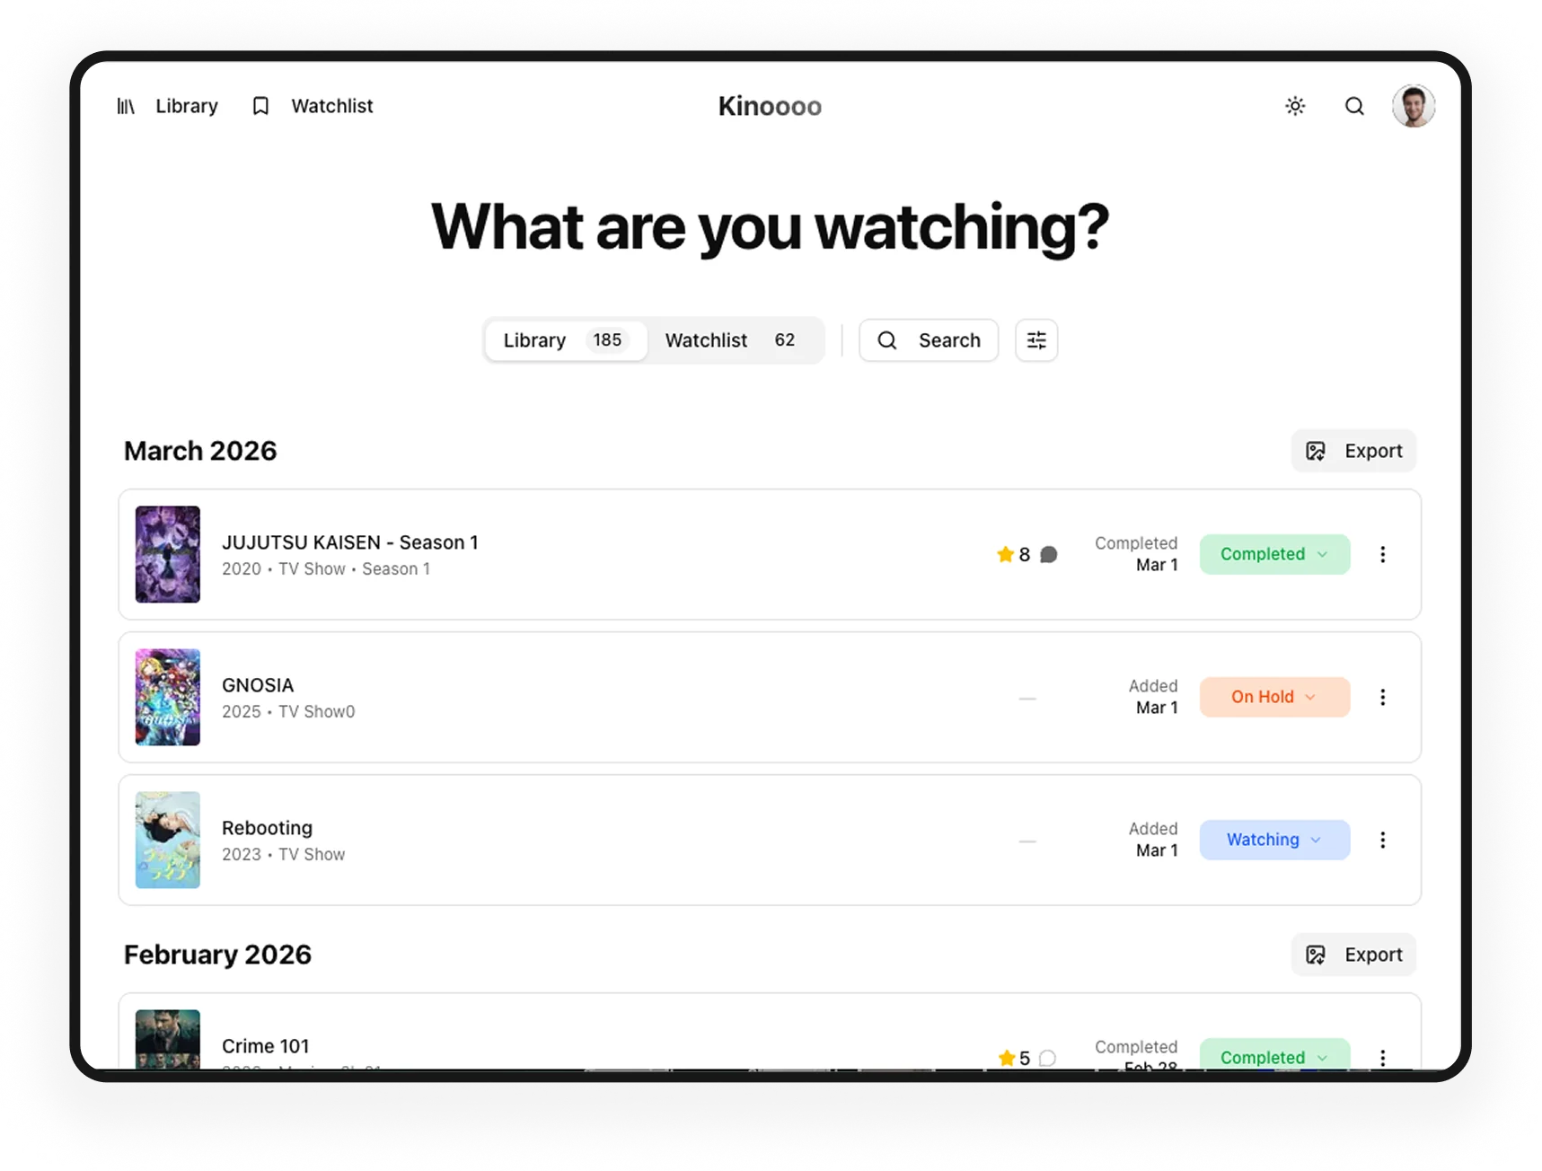Open the filter settings sliders icon
1542x1171 pixels.
pos(1036,340)
